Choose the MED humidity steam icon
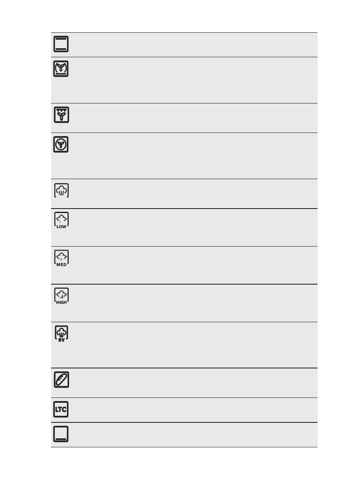Image resolution: width=343 pixels, height=487 pixels. click(61, 258)
